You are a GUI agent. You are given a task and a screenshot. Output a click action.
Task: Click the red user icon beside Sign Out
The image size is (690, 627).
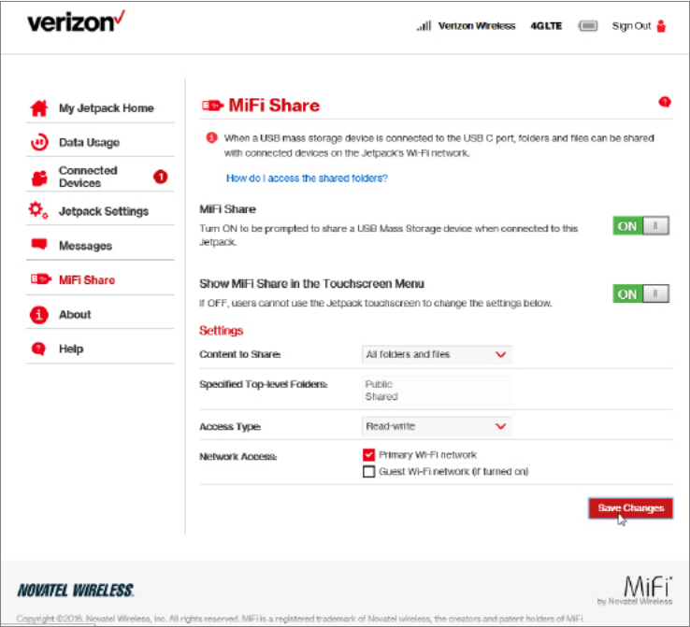pyautogui.click(x=661, y=26)
